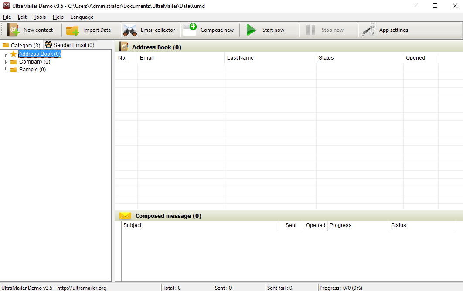The image size is (463, 291).
Task: Switch to the Category tab
Action: pyautogui.click(x=21, y=45)
